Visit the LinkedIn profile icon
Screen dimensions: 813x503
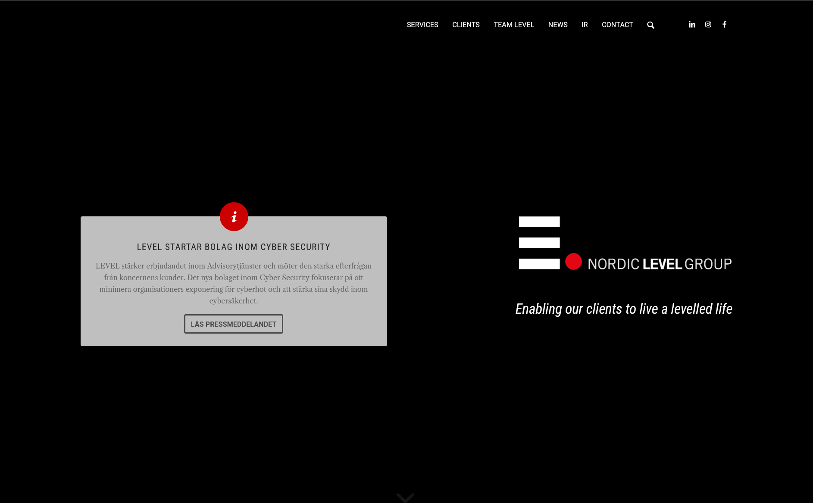click(692, 25)
